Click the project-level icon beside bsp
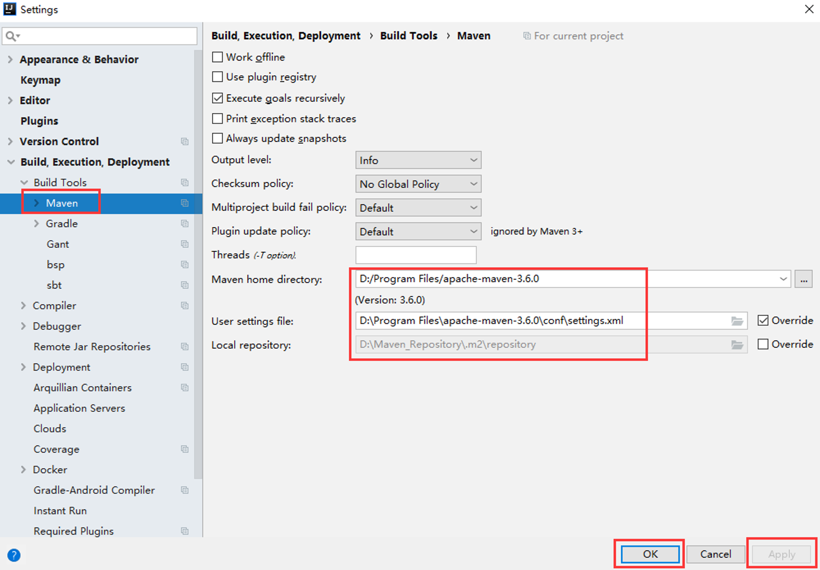Image resolution: width=820 pixels, height=570 pixels. tap(185, 264)
